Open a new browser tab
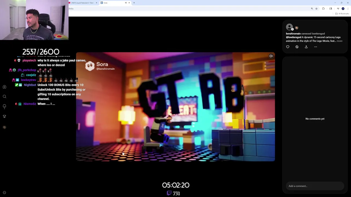Screen dimensions: 351x197 pyautogui.click(x=134, y=3)
